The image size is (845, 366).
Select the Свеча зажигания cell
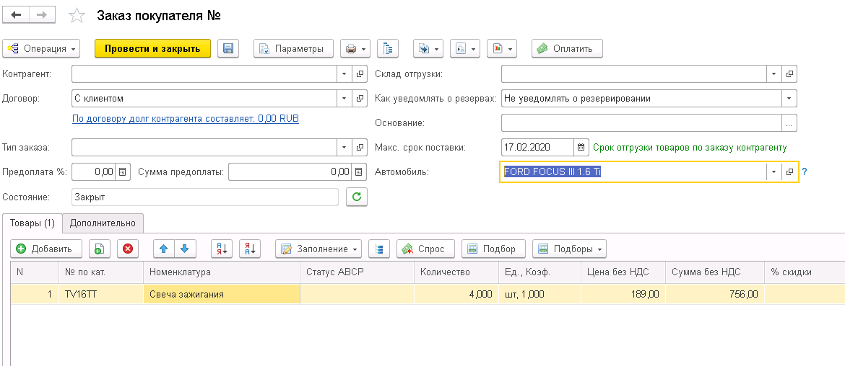coord(222,294)
